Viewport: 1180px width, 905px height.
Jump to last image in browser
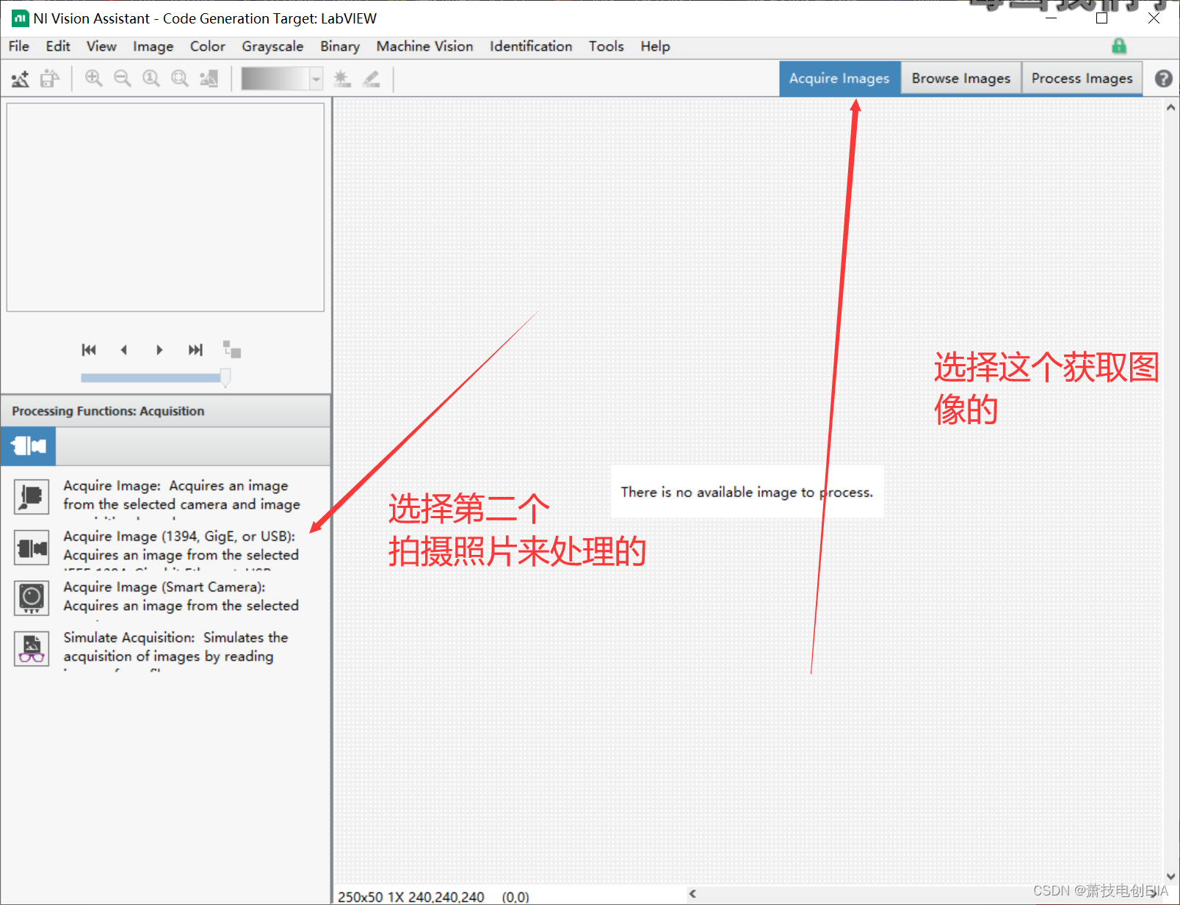195,350
